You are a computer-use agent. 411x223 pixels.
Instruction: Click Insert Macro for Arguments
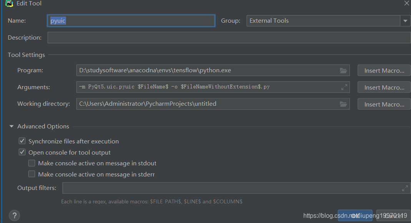pyautogui.click(x=384, y=87)
